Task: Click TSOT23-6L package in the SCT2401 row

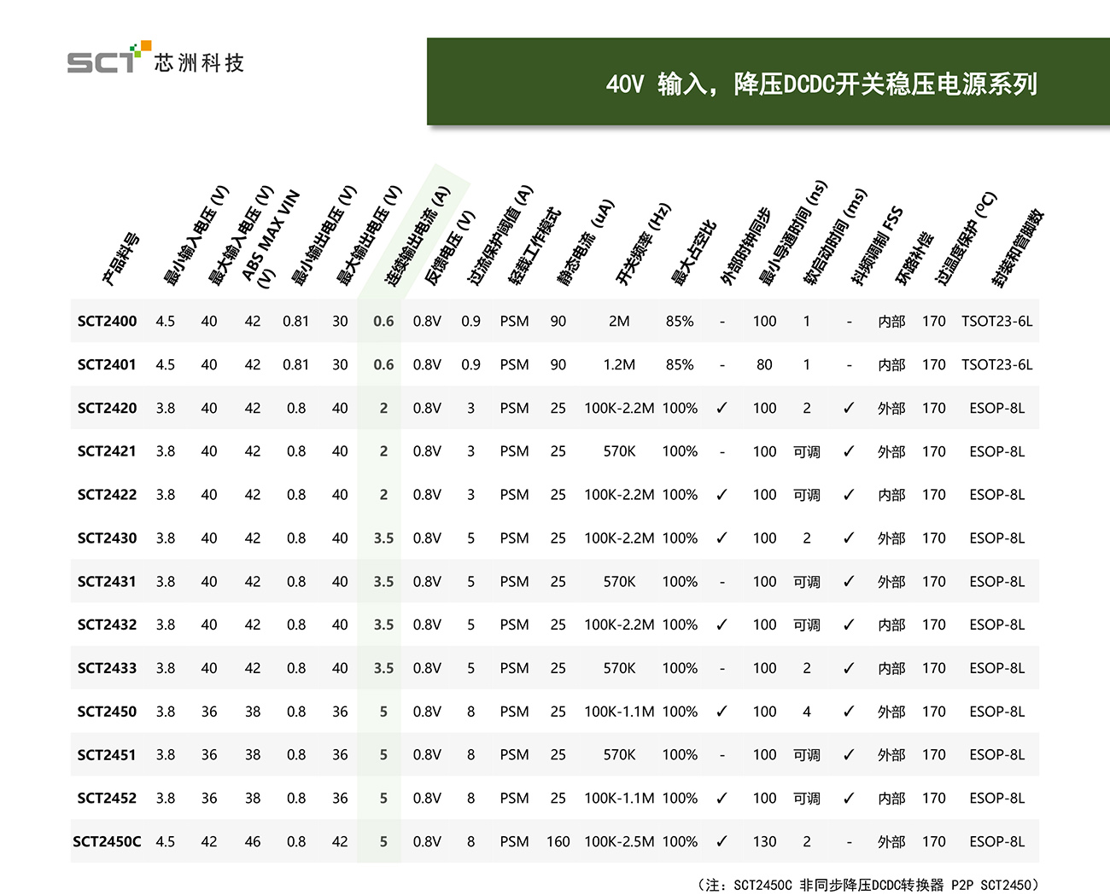Action: click(996, 365)
